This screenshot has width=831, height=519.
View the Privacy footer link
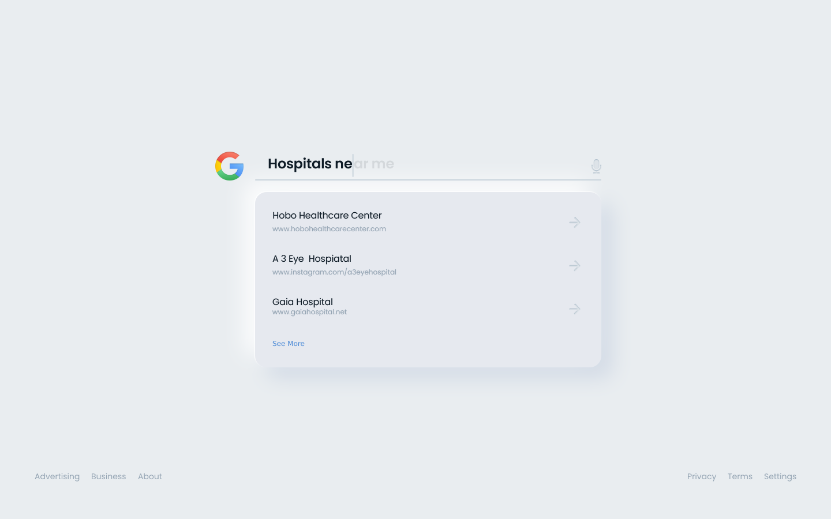tap(701, 476)
